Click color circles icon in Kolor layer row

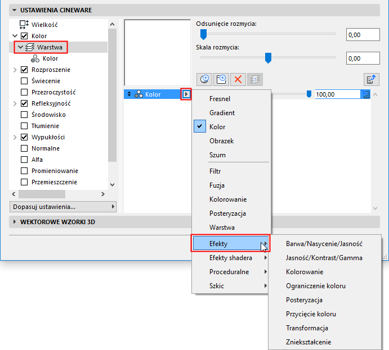click(138, 94)
